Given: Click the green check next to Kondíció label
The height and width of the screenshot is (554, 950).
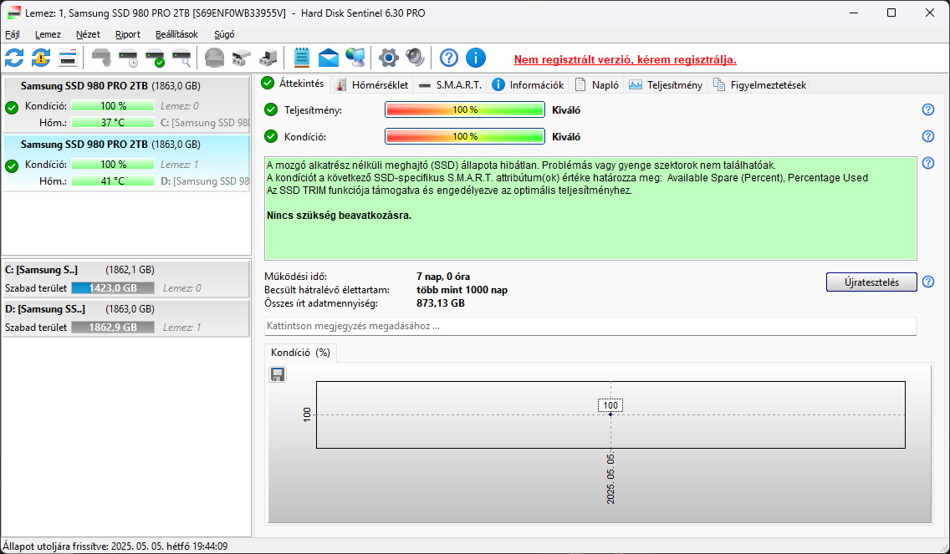Looking at the screenshot, I should pos(271,136).
